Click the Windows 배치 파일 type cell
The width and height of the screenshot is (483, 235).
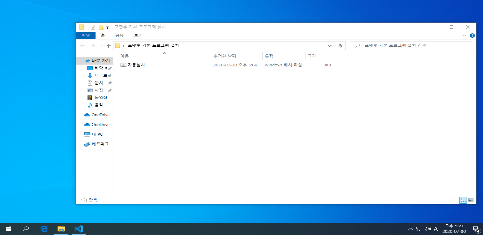[x=283, y=65]
